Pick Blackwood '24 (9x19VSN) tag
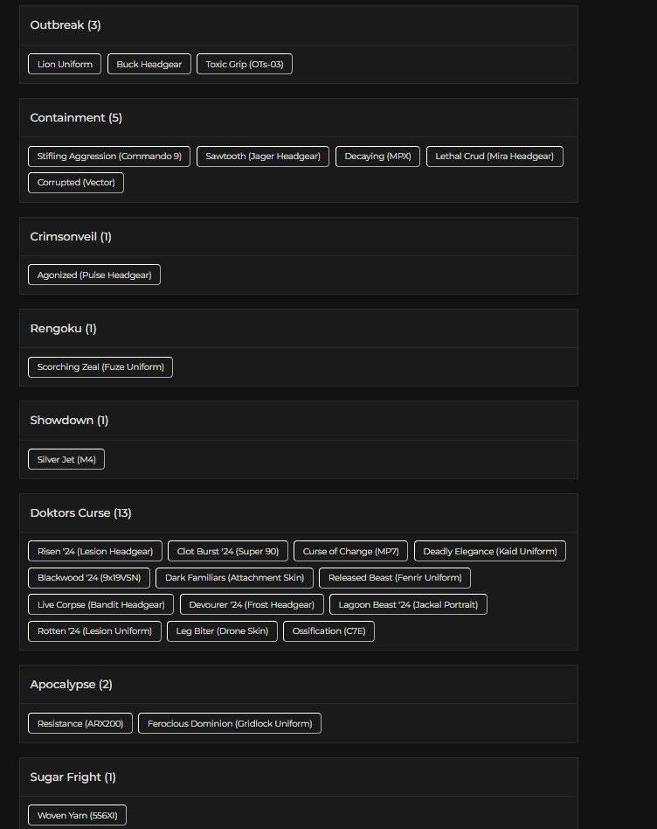This screenshot has width=657, height=829. [x=89, y=578]
